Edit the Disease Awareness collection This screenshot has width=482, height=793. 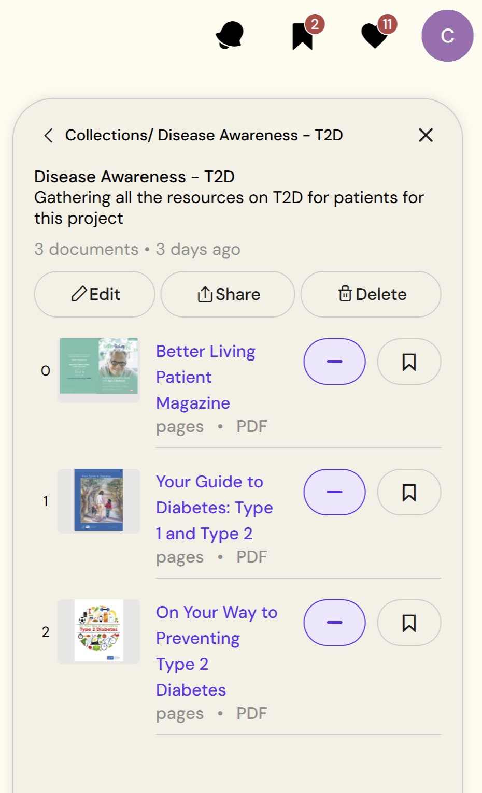[x=95, y=294]
